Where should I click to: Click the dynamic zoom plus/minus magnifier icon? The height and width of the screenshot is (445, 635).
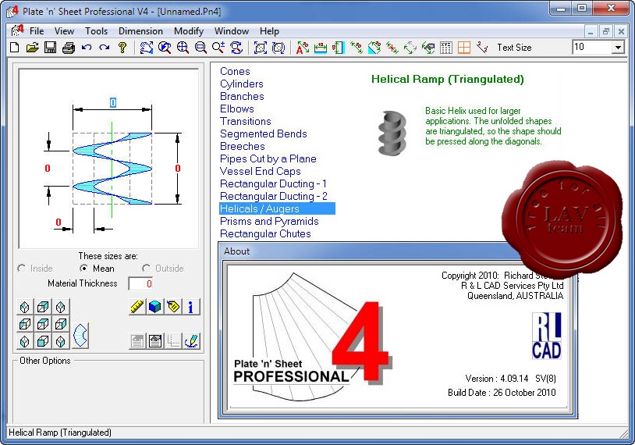(218, 48)
